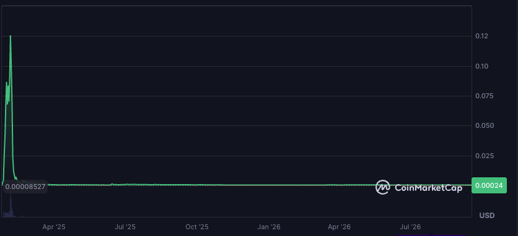Select the 0.050 y-axis value

[x=484, y=125]
